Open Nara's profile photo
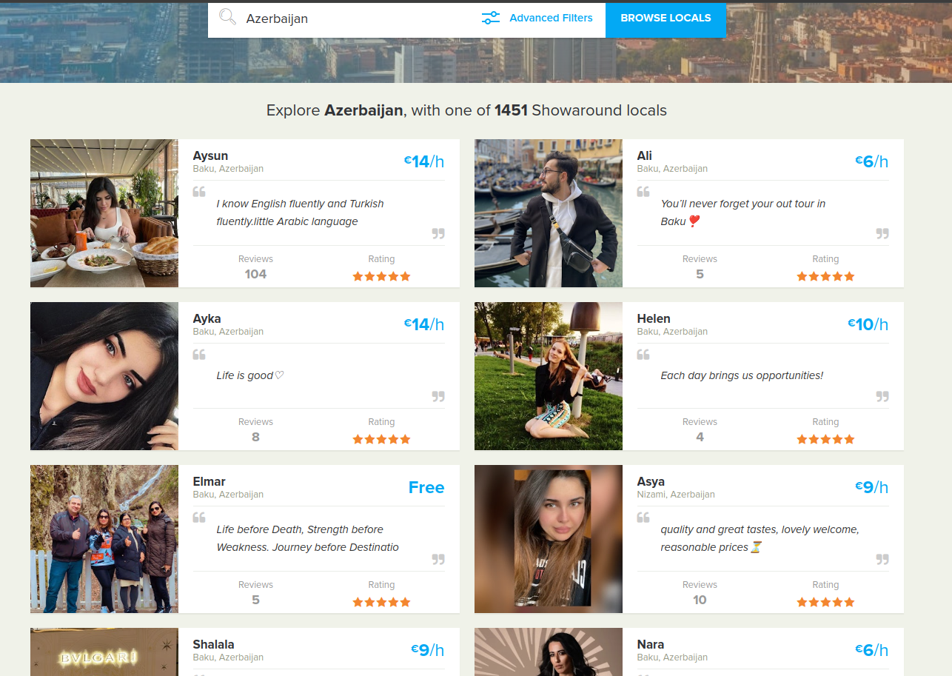 click(x=549, y=652)
